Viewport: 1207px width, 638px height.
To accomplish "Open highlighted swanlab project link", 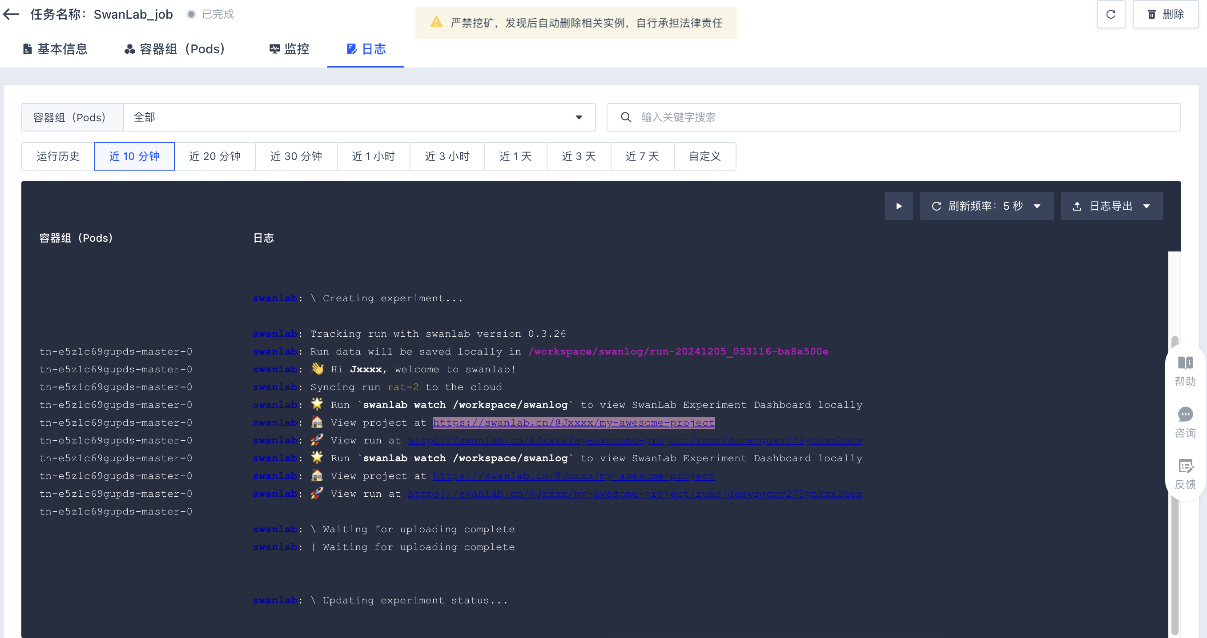I will point(574,423).
